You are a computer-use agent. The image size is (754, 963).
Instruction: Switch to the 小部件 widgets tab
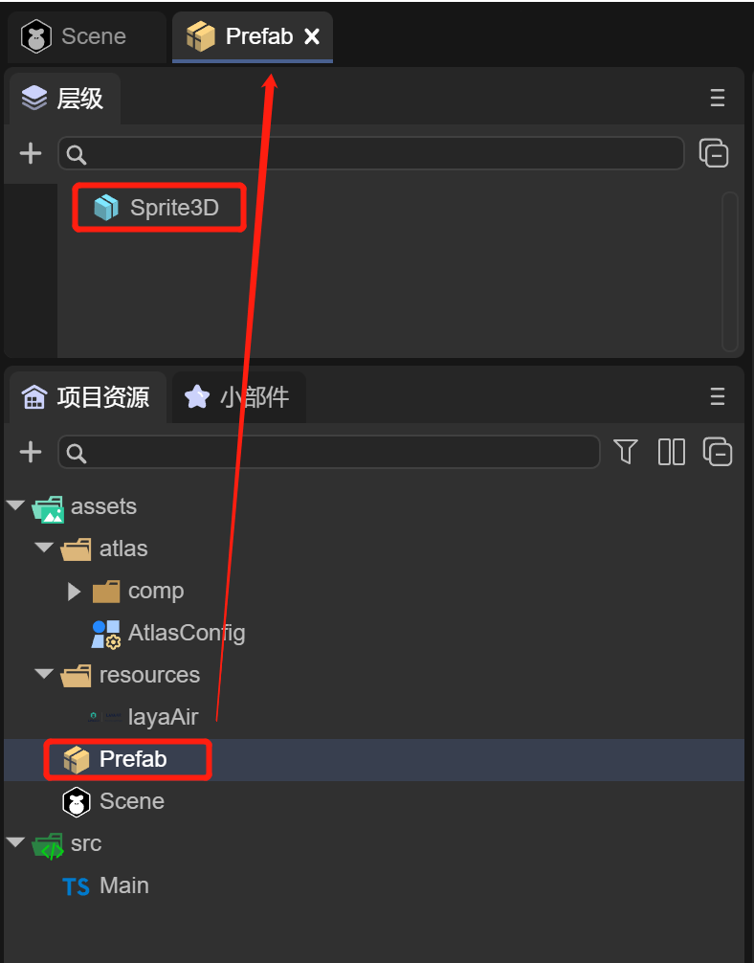pos(239,397)
